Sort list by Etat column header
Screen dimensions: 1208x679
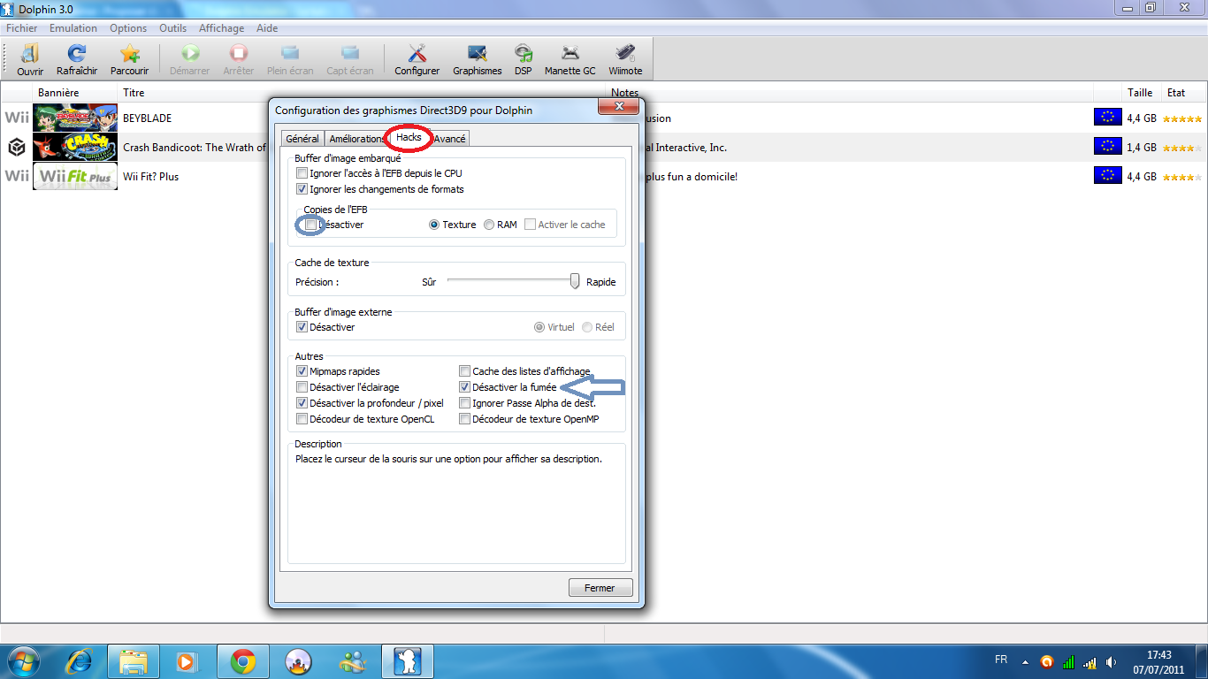coord(1185,93)
